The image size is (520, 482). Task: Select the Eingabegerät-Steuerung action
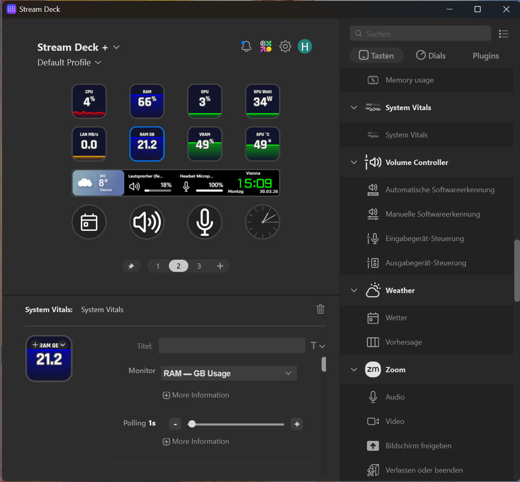(x=424, y=239)
